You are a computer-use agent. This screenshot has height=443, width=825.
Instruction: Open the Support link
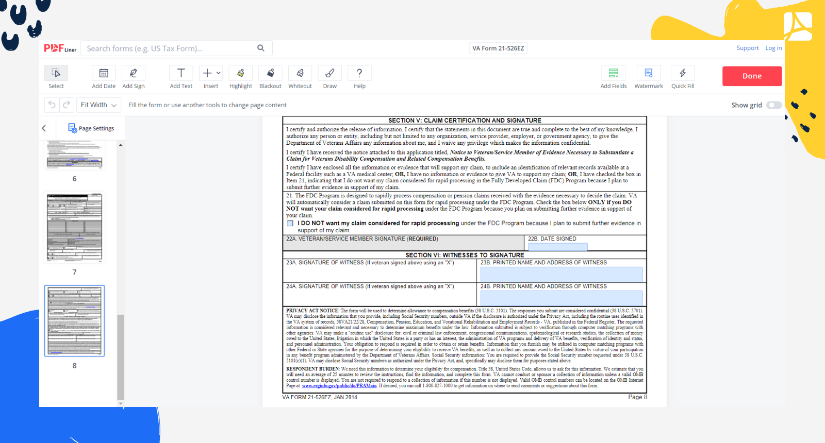(747, 48)
